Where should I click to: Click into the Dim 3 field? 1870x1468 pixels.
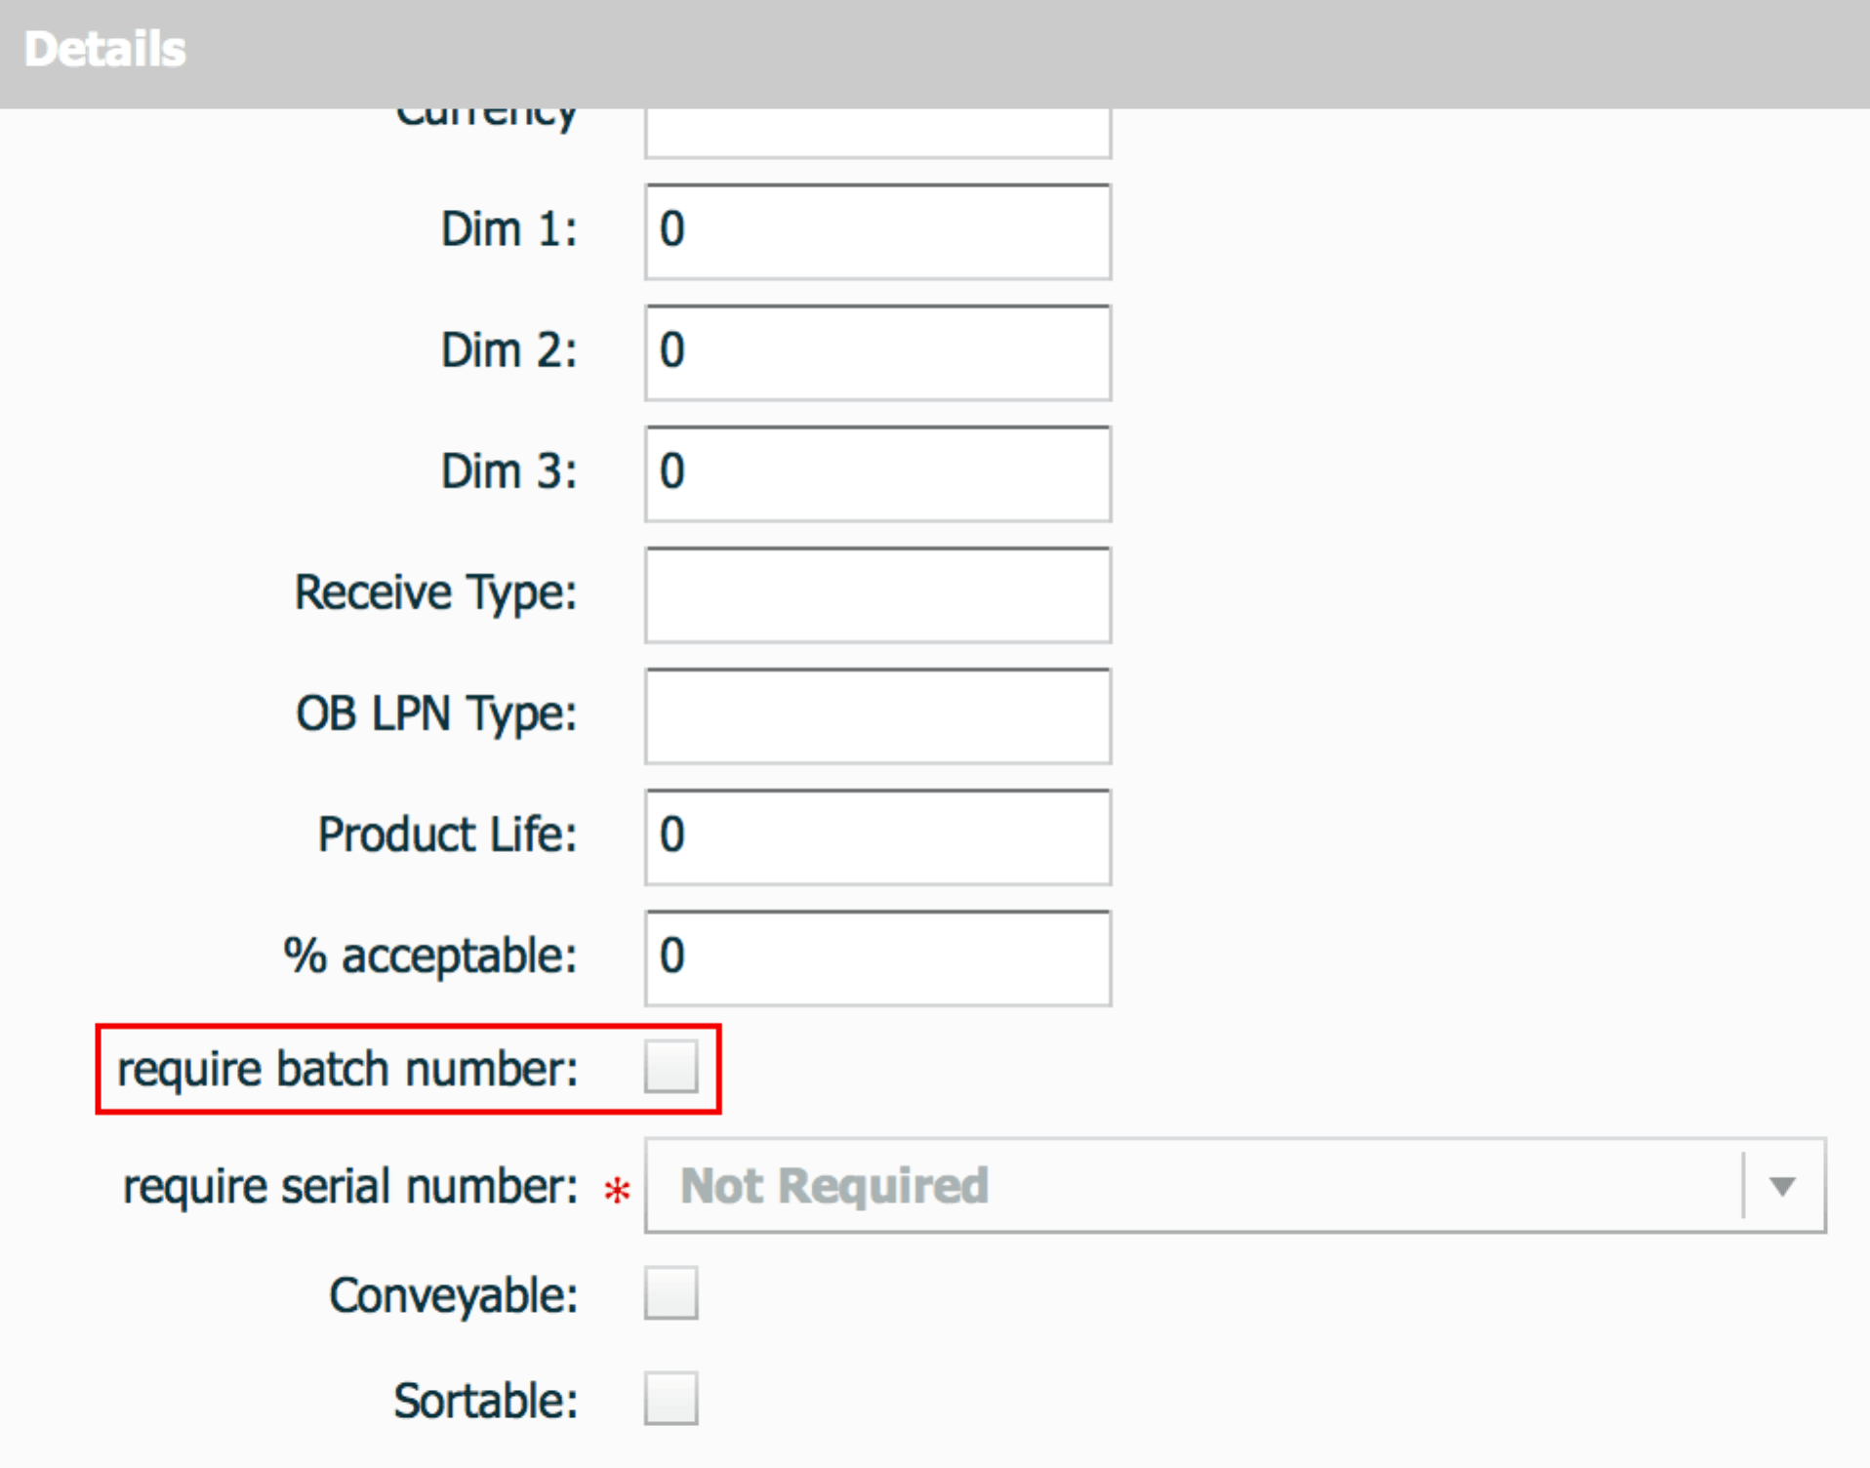click(x=875, y=472)
